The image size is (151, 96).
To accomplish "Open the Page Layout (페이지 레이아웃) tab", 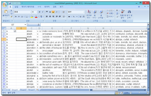I will coord(28,7).
